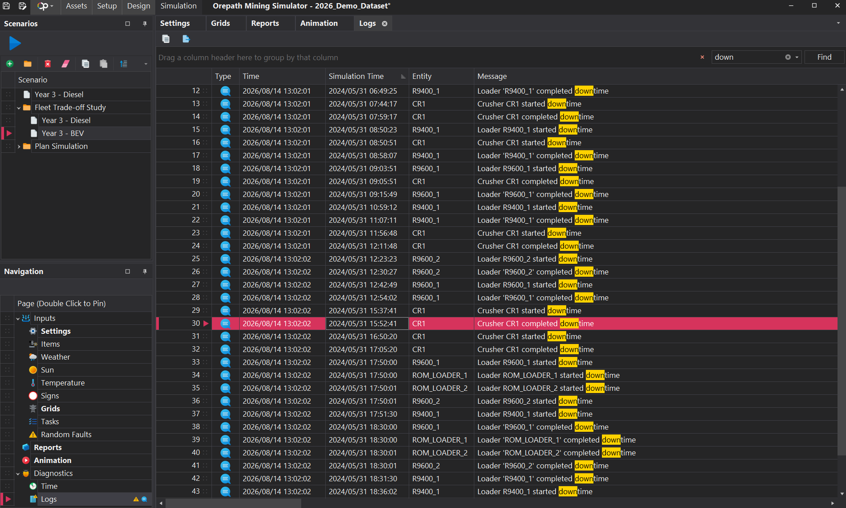The image size is (846, 508).
Task: Click the Entity column header
Action: click(441, 76)
